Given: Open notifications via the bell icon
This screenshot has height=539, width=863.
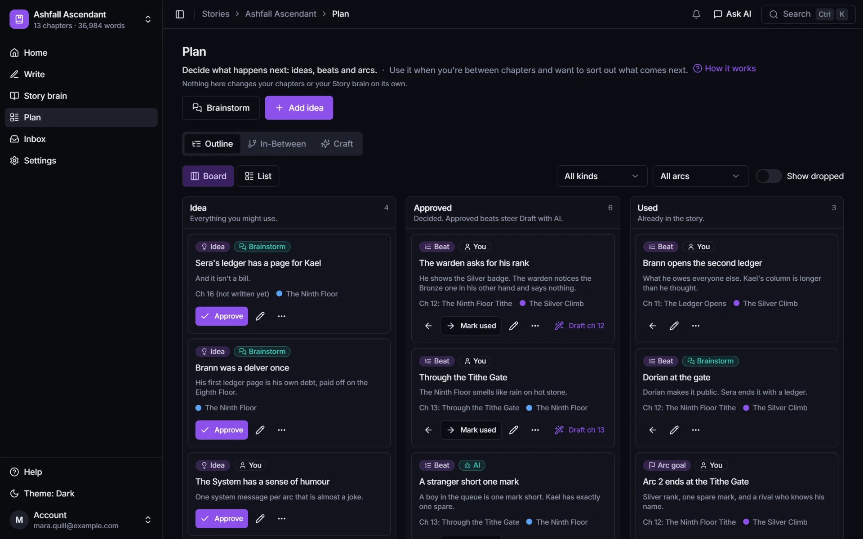Looking at the screenshot, I should [x=696, y=14].
